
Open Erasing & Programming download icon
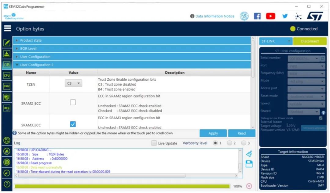(x=7, y=54)
